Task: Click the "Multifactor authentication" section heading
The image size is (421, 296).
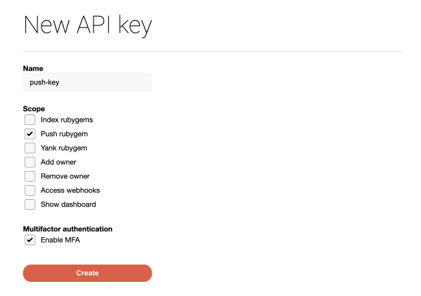Action: (x=67, y=229)
